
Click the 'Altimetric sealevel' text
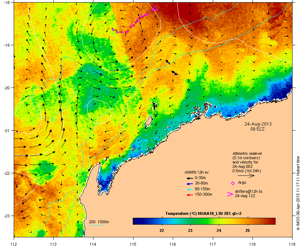click(247, 153)
